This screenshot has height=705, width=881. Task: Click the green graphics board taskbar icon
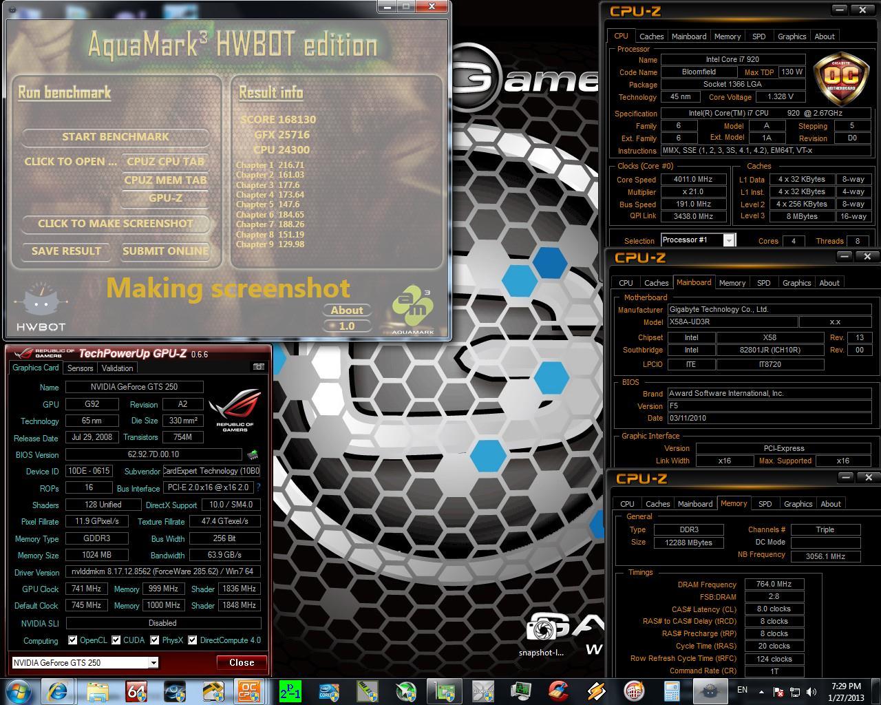(445, 691)
